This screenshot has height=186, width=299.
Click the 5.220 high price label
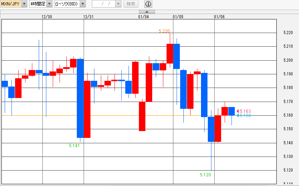pos(164,31)
